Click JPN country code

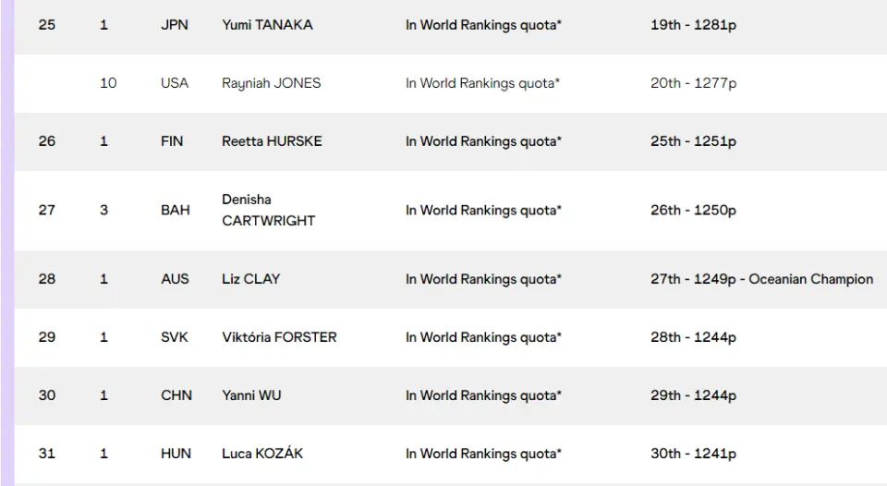tap(175, 25)
